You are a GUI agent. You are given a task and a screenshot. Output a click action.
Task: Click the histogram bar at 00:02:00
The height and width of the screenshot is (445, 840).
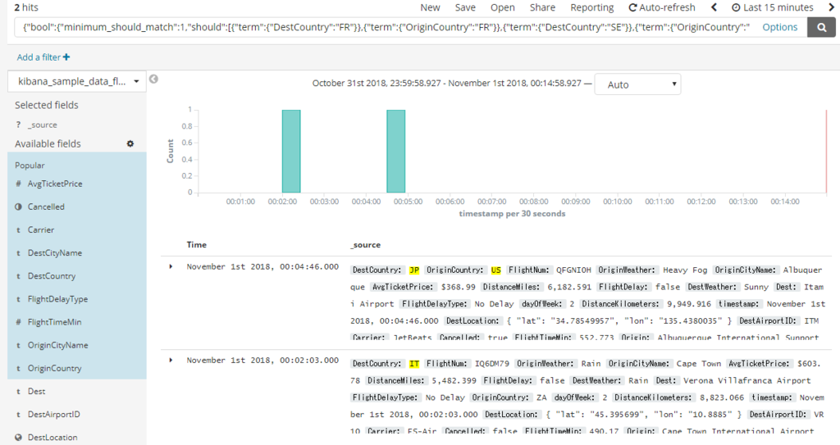291,151
